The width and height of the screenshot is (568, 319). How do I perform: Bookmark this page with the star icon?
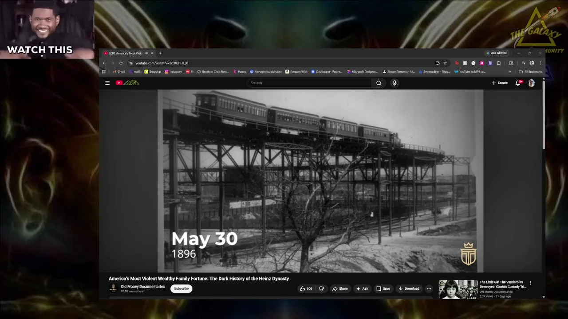pyautogui.click(x=445, y=63)
